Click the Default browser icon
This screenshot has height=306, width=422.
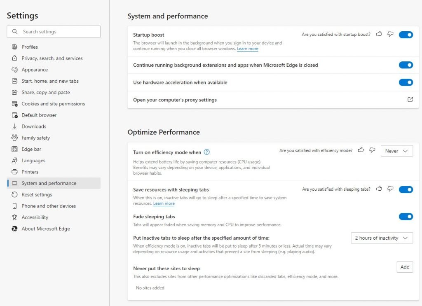tap(14, 115)
